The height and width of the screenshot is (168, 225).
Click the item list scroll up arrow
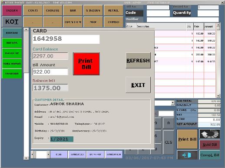[x=26, y=29]
